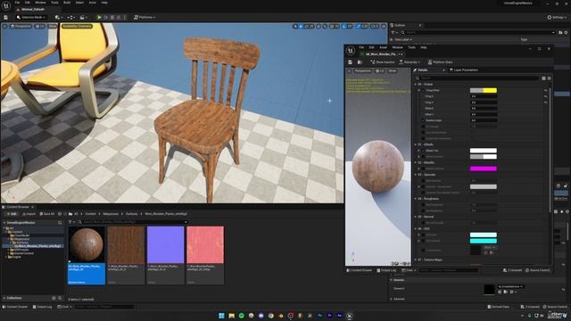Click Details panel grid view icon

543,78
